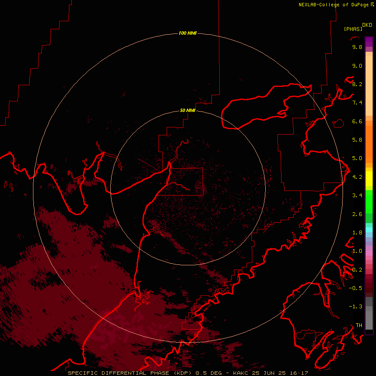This screenshot has width=376, height=376.
Task: Click the 5.8 color scale value
Action: (x=357, y=140)
